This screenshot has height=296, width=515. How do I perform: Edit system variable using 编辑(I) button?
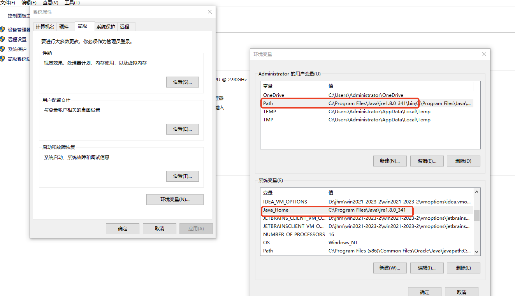pyautogui.click(x=427, y=268)
